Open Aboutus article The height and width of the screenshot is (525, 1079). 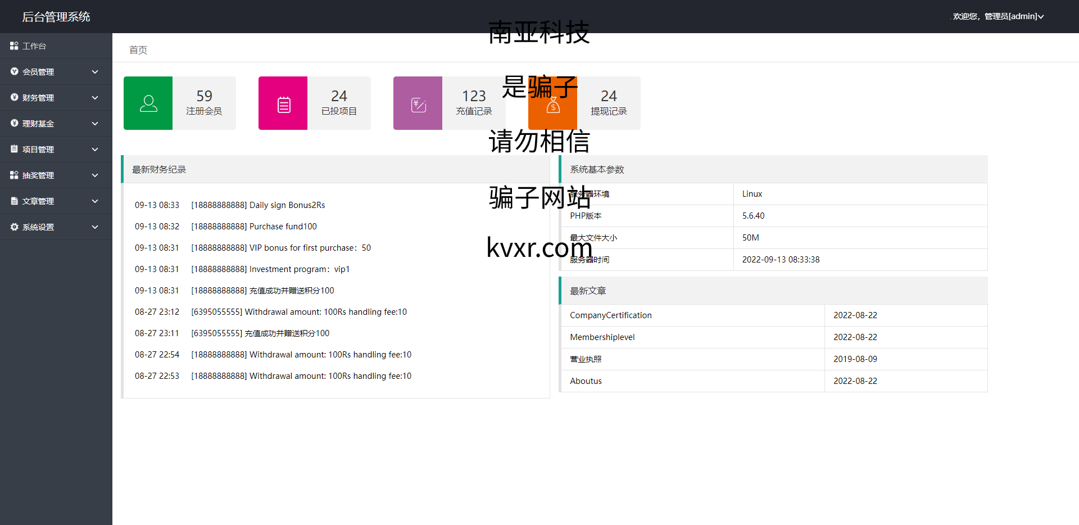[x=586, y=381]
